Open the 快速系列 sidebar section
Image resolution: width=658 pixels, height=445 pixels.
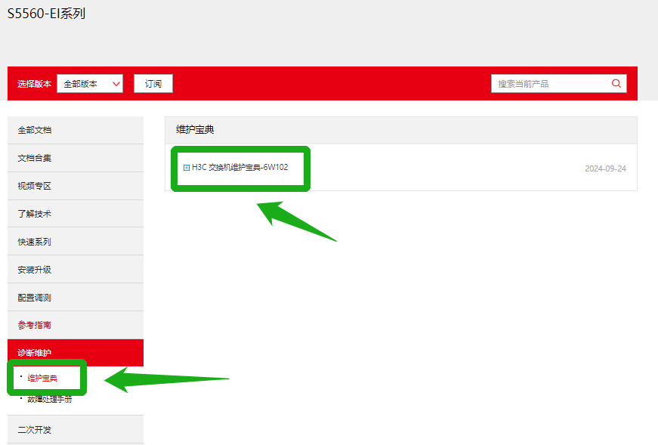point(76,242)
